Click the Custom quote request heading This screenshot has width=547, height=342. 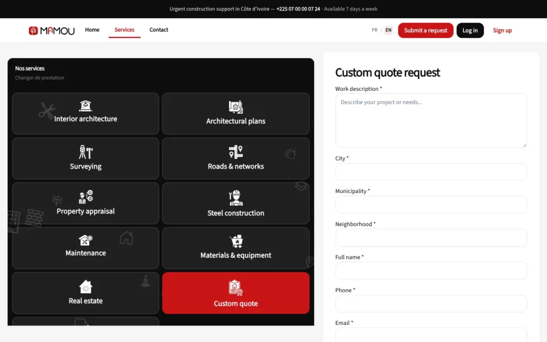(x=387, y=73)
